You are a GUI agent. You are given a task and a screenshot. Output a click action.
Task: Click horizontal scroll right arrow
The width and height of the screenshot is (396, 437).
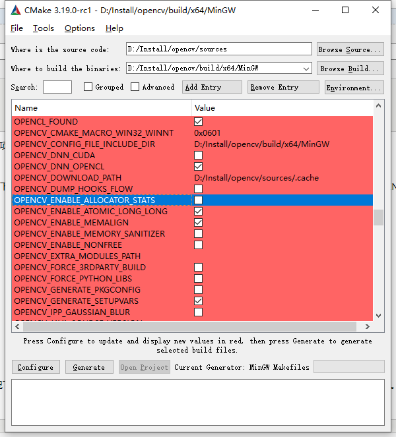click(x=368, y=326)
